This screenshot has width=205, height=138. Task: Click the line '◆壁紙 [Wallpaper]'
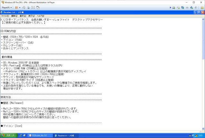[x=12, y=103]
